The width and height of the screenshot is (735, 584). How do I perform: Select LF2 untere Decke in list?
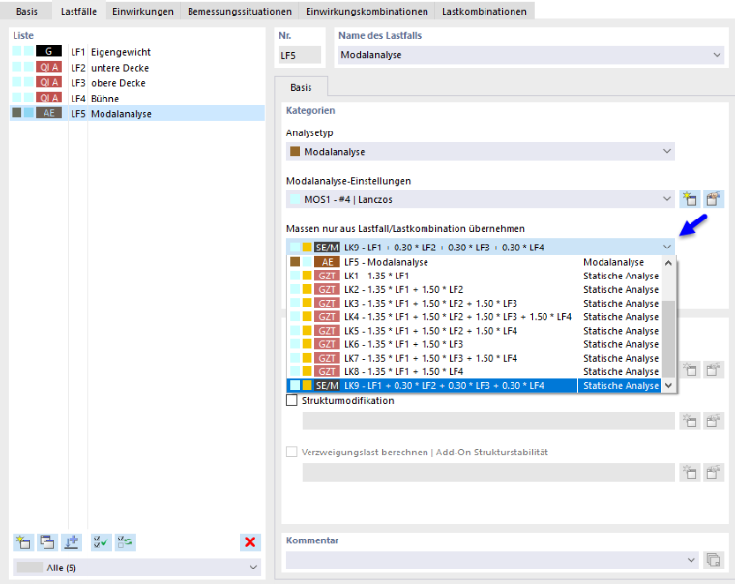pos(137,68)
